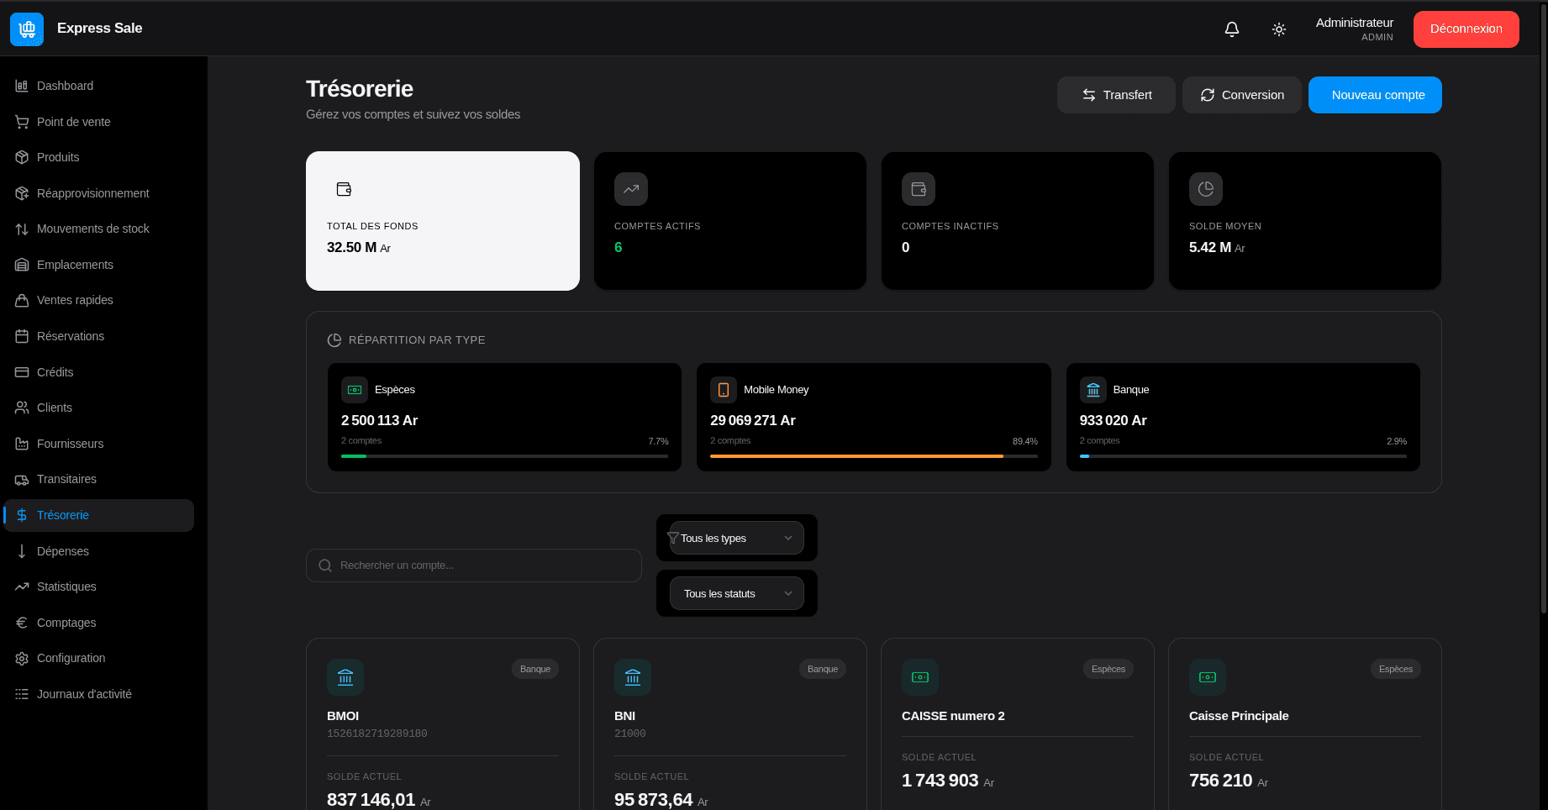The height and width of the screenshot is (810, 1548).
Task: Click the Mobile Money orange progress bar
Action: point(856,456)
